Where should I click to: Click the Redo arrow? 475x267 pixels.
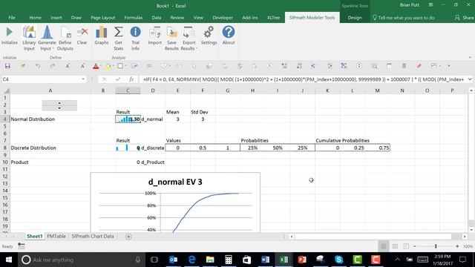pyautogui.click(x=53, y=66)
